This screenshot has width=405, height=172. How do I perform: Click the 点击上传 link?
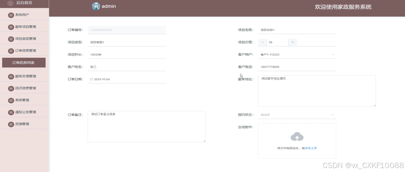pos(311,148)
